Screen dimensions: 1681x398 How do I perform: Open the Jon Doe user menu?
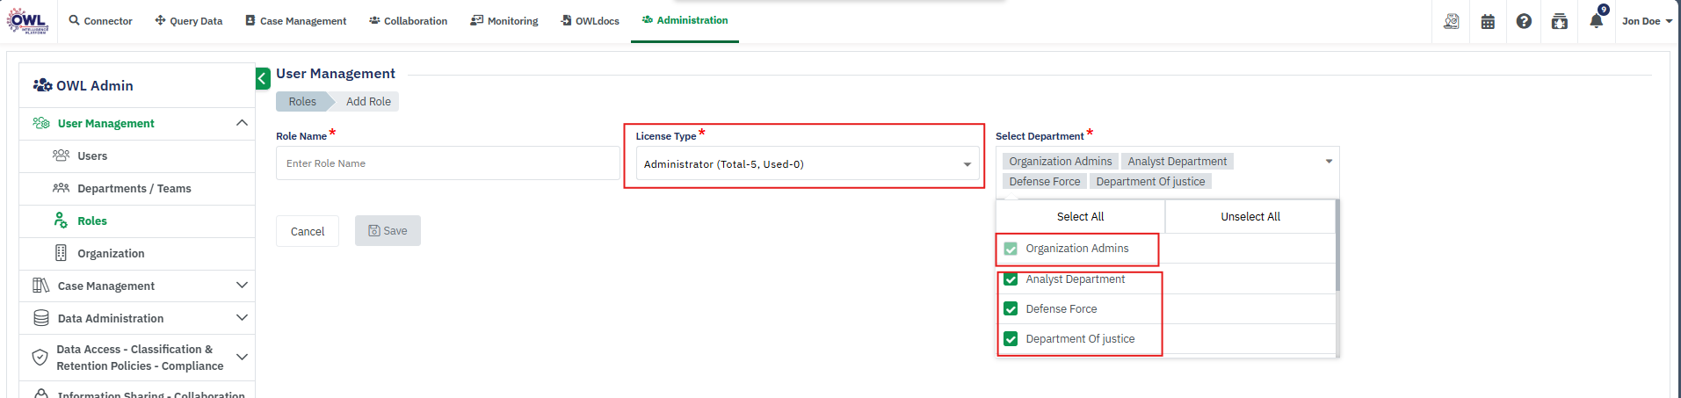coord(1646,21)
